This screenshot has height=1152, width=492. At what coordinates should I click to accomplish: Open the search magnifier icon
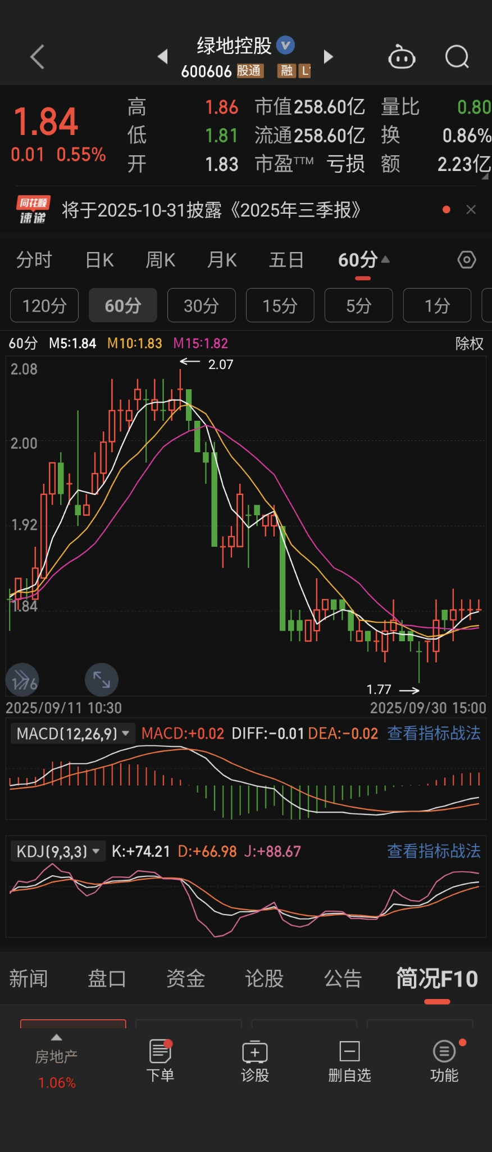(x=457, y=57)
